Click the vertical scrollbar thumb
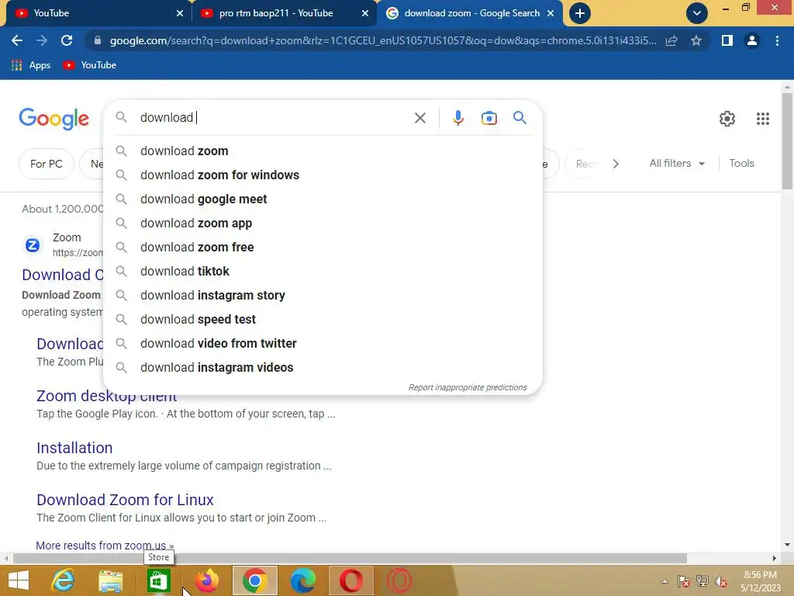The height and width of the screenshot is (596, 794). click(787, 141)
